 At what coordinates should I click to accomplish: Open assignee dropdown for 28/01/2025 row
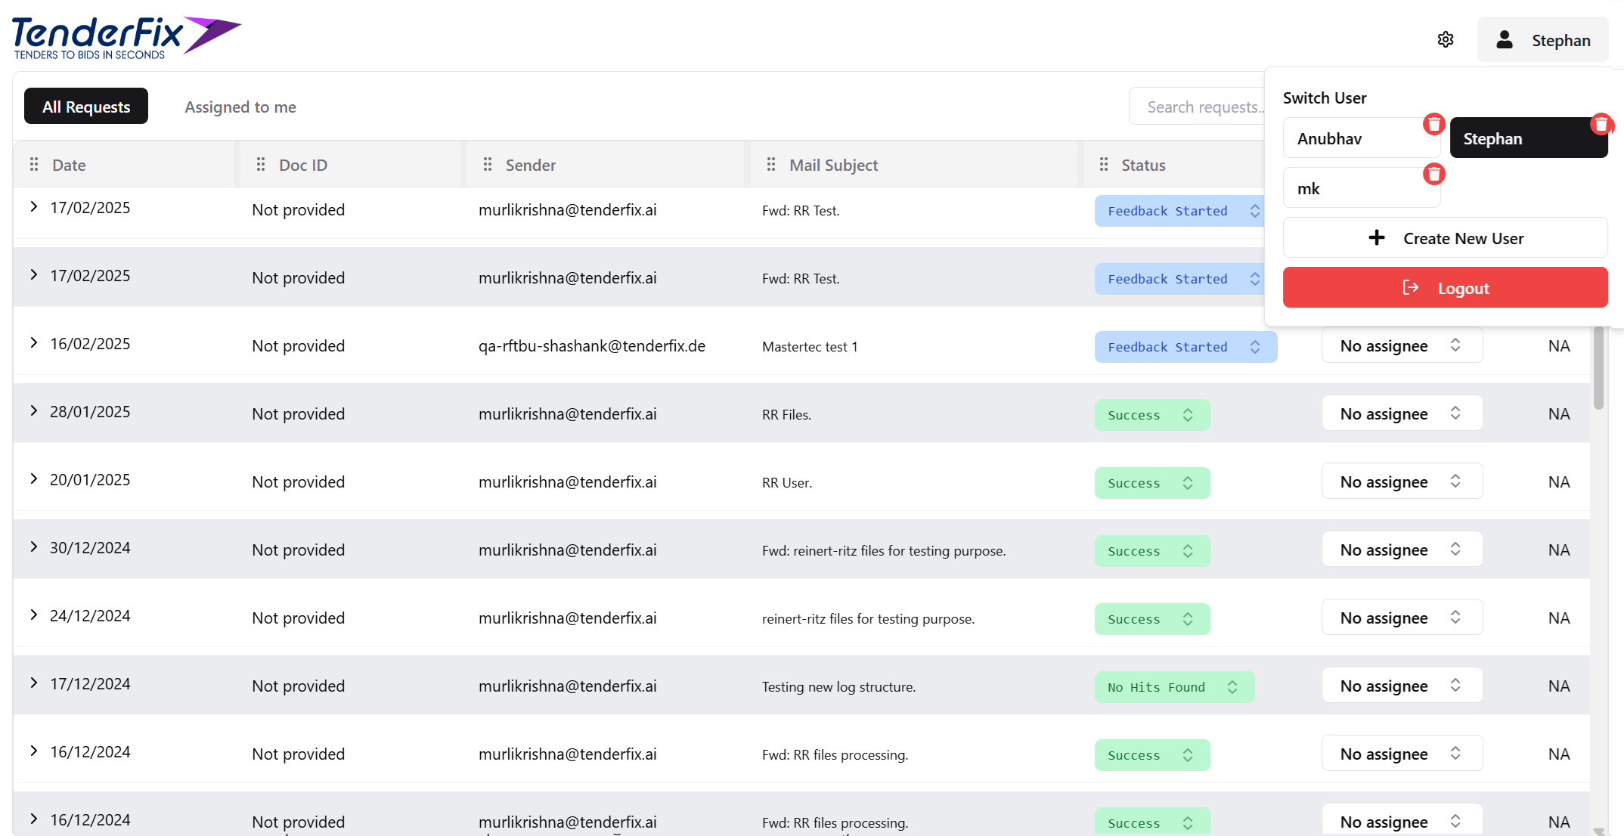click(1402, 413)
